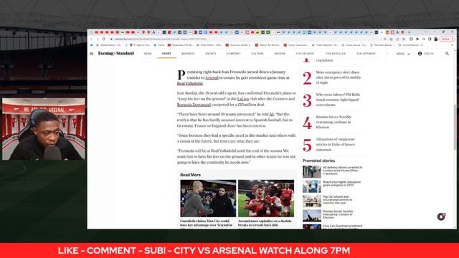Click the LOG IN account icon
Viewport: 459px width, 258px height.
[420, 54]
